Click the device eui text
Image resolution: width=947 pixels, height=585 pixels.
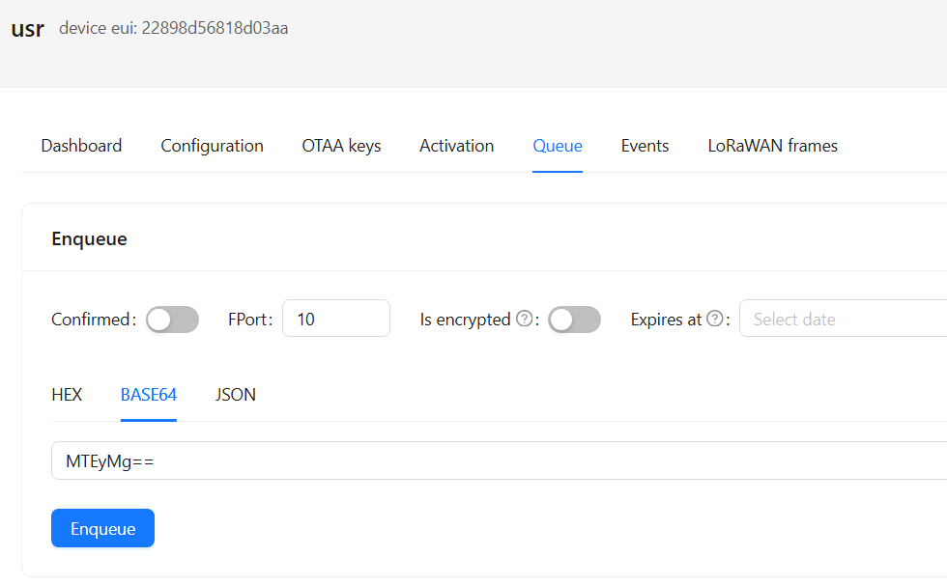click(173, 28)
